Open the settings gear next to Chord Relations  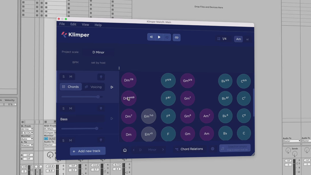(x=213, y=149)
